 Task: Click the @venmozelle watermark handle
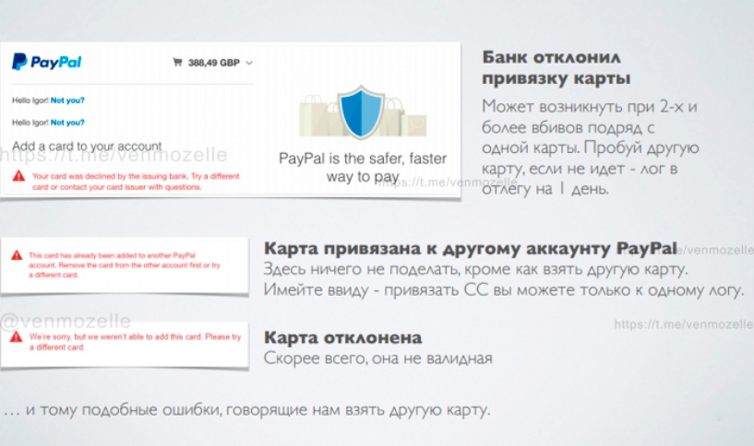tap(66, 322)
